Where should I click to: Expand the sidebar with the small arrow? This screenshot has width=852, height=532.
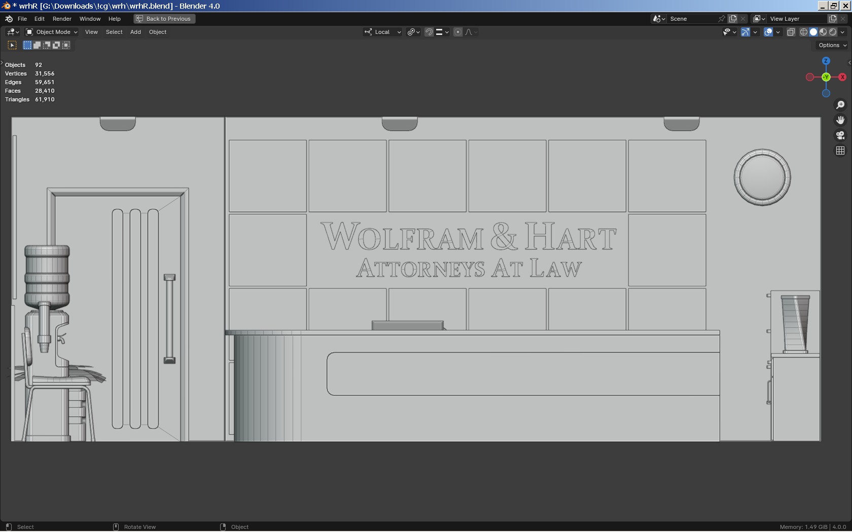coord(849,63)
